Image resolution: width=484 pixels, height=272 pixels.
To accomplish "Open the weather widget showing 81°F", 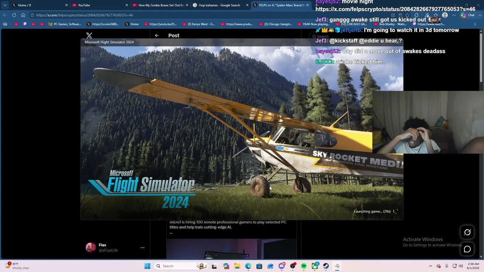I will point(17,266).
